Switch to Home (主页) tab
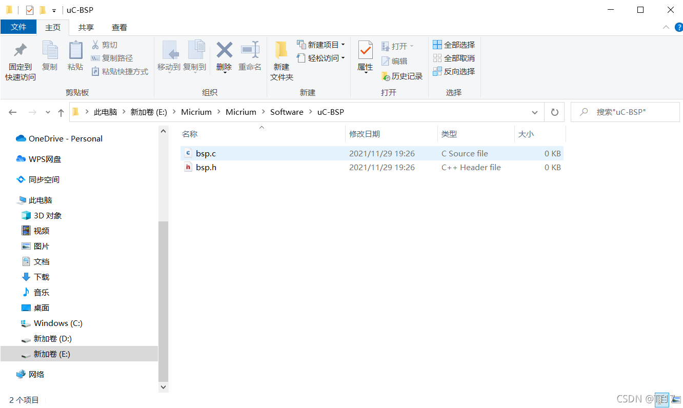Screen dimensions: 683x408 pyautogui.click(x=53, y=27)
